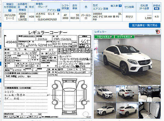
Task: Click the 未セリ result cell
Action: click(x=129, y=17)
